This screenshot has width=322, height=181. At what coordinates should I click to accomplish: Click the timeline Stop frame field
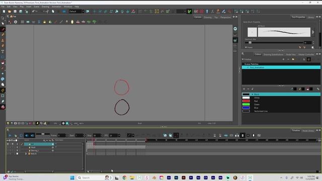click(x=96, y=135)
